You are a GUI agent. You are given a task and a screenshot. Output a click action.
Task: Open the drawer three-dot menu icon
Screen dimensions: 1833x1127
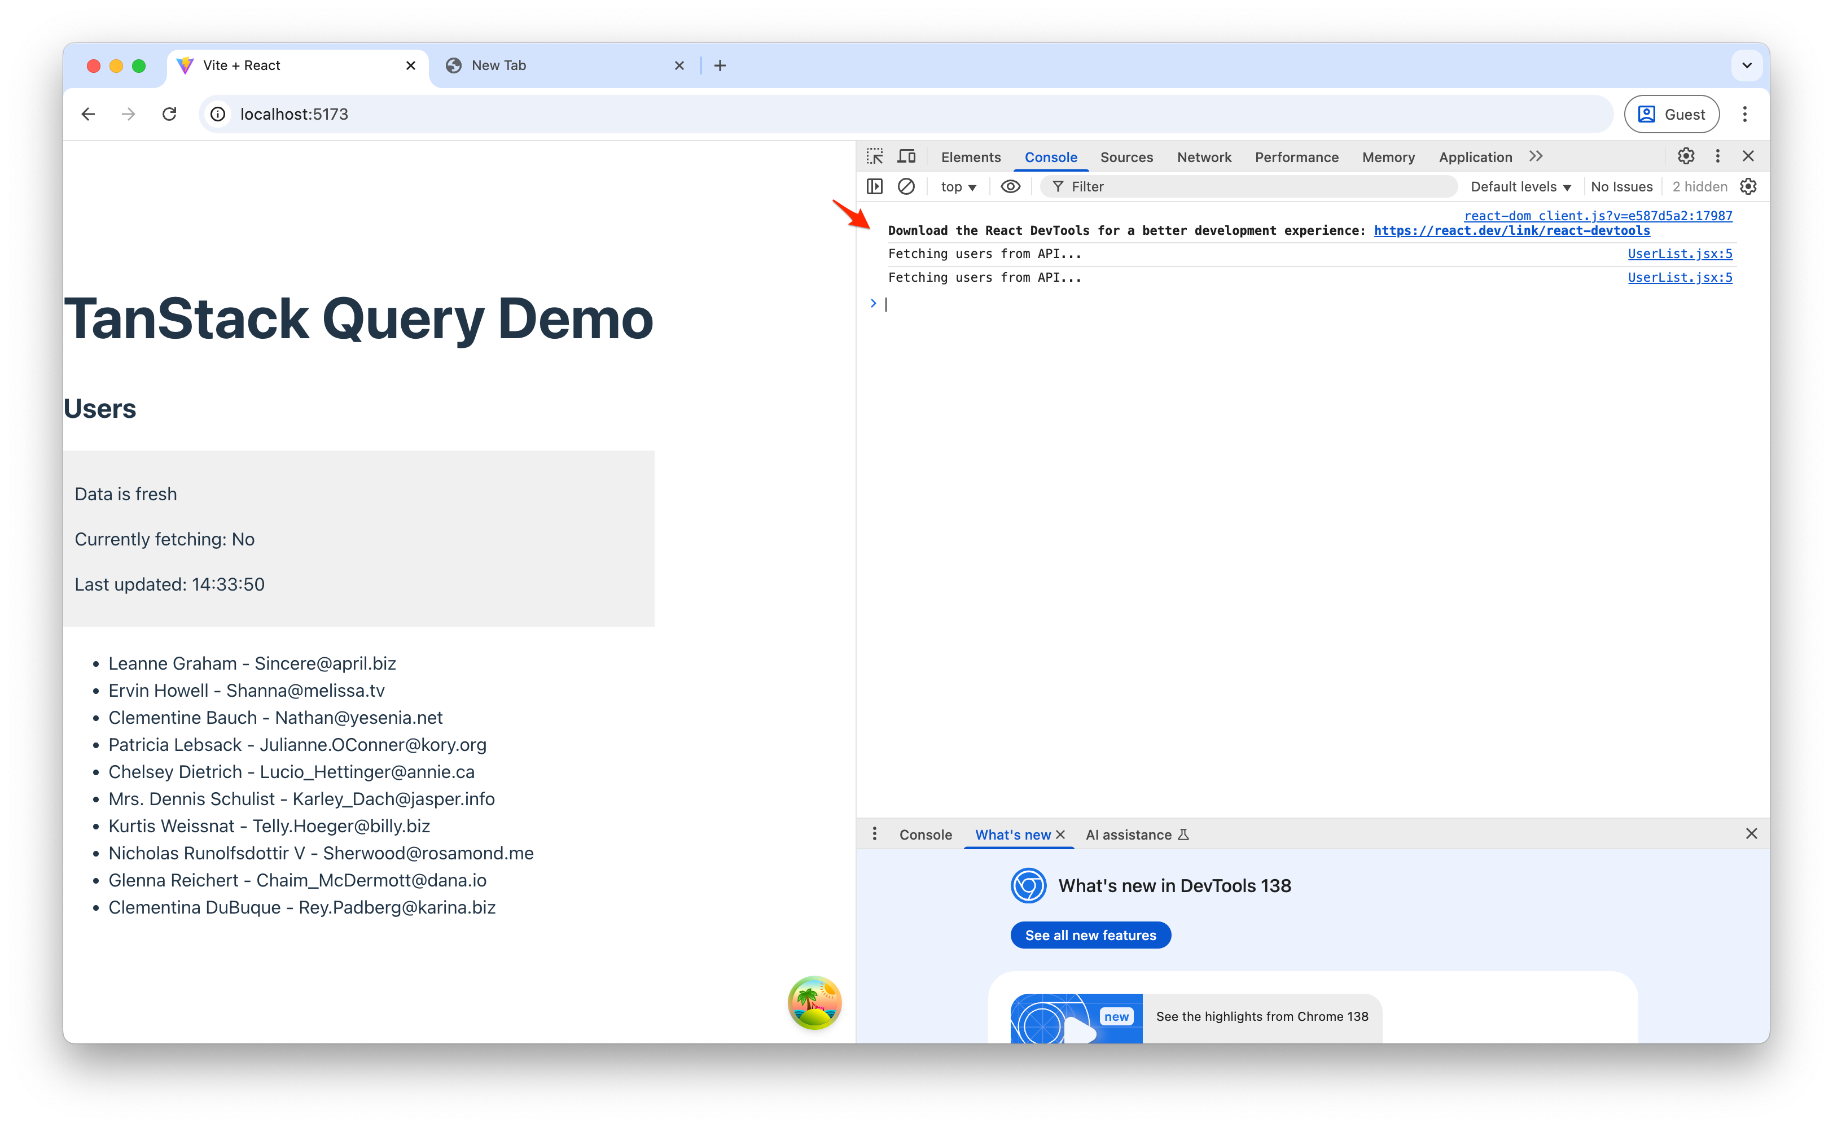pyautogui.click(x=874, y=834)
